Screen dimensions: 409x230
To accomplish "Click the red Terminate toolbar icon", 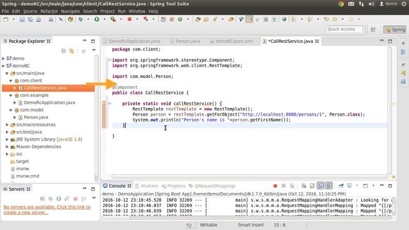I will coord(129,19).
